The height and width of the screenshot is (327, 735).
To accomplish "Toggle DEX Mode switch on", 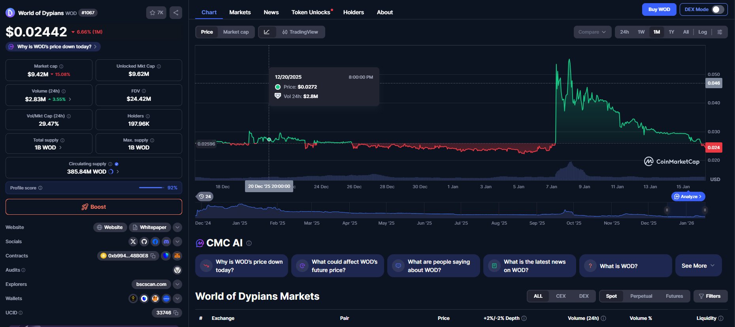I will pyautogui.click(x=718, y=9).
